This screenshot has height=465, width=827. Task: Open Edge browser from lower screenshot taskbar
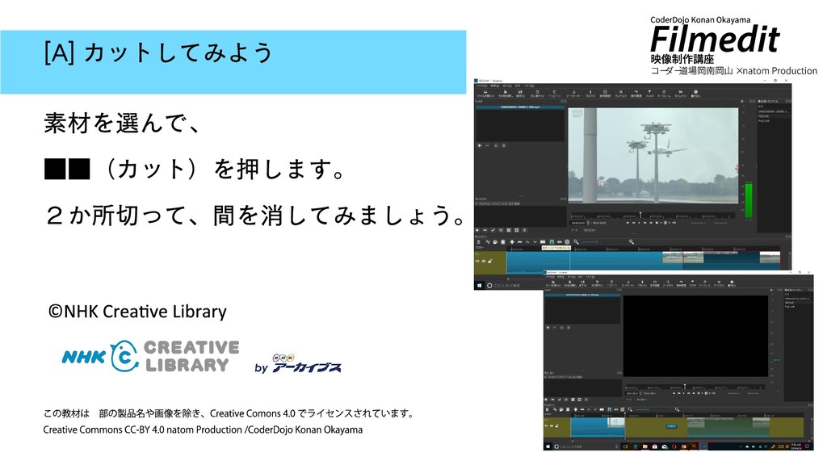[x=636, y=446]
